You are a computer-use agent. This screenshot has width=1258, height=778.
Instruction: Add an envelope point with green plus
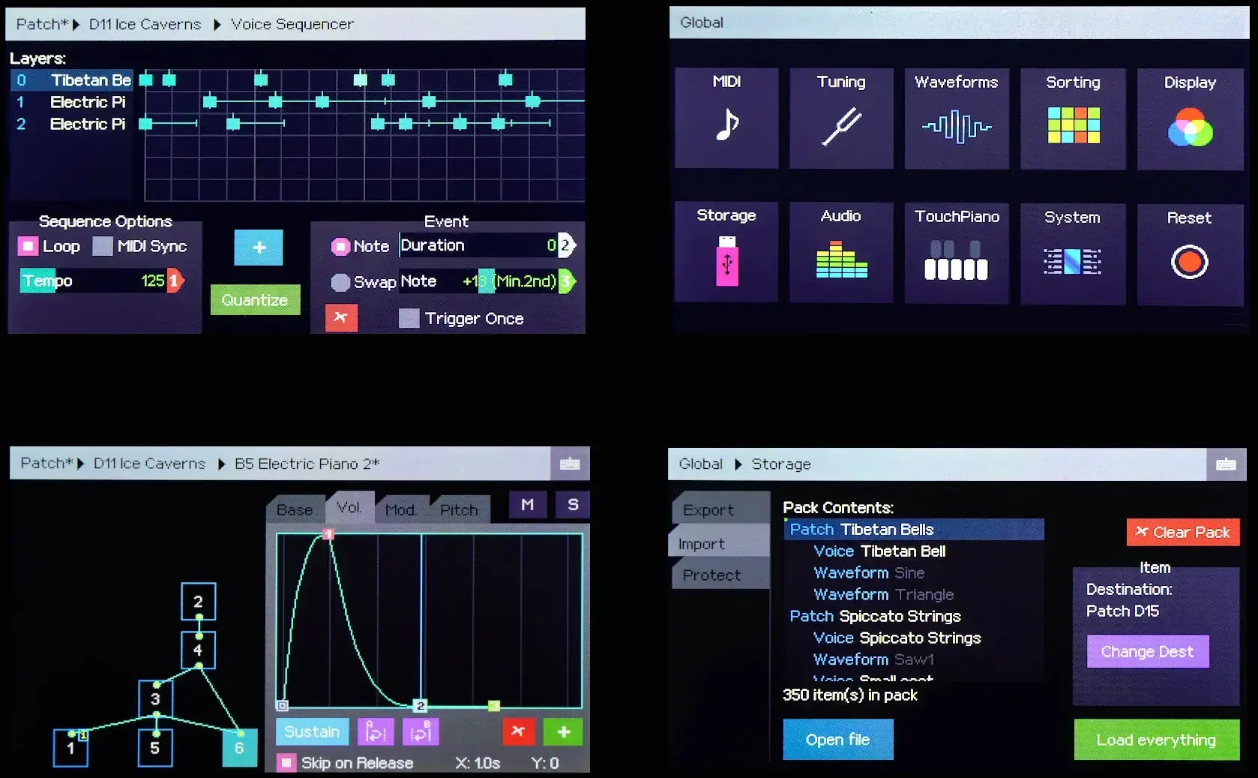click(x=563, y=731)
